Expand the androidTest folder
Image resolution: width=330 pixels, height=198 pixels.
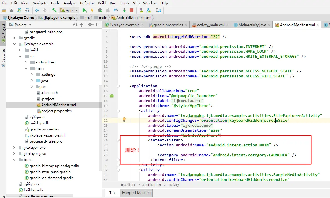[x=26, y=62]
